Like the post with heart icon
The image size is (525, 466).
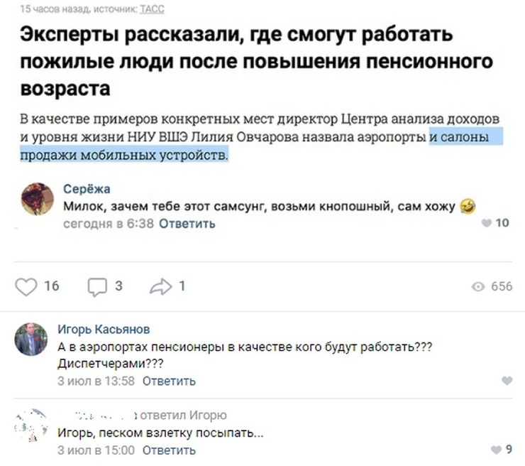26,287
